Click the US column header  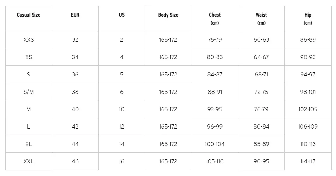122,15
